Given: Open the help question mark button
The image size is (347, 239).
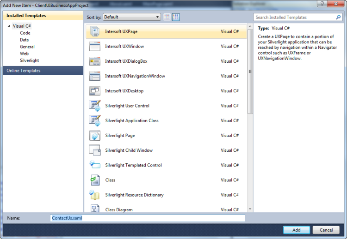Looking at the screenshot, I should 322,4.
